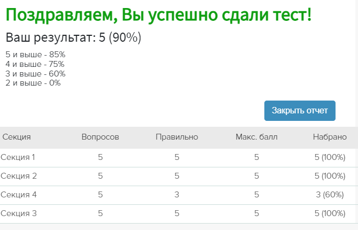The height and width of the screenshot is (230, 358).
Task: Click the '5 (100%)' score for Секция 2
Action: [x=330, y=176]
